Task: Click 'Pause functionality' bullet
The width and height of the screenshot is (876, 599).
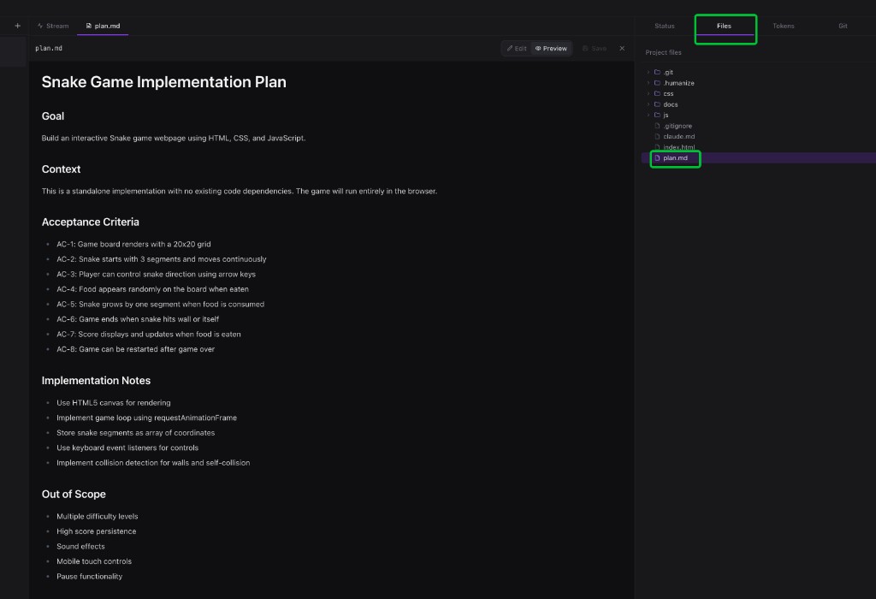Action: (89, 577)
